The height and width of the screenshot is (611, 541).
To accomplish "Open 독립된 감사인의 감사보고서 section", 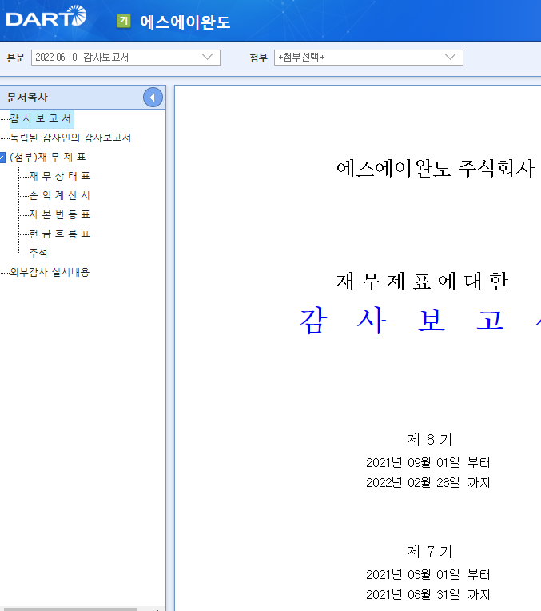I will [x=70, y=138].
